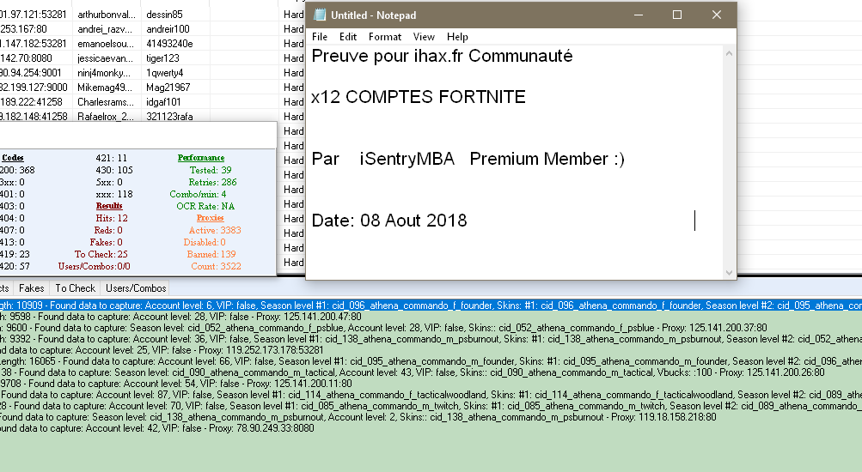
Task: Open the Edit menu in Notepad
Action: coord(347,37)
